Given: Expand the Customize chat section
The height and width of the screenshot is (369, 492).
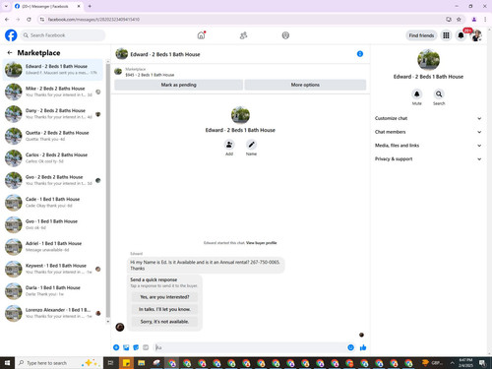Looking at the screenshot, I should click(428, 118).
